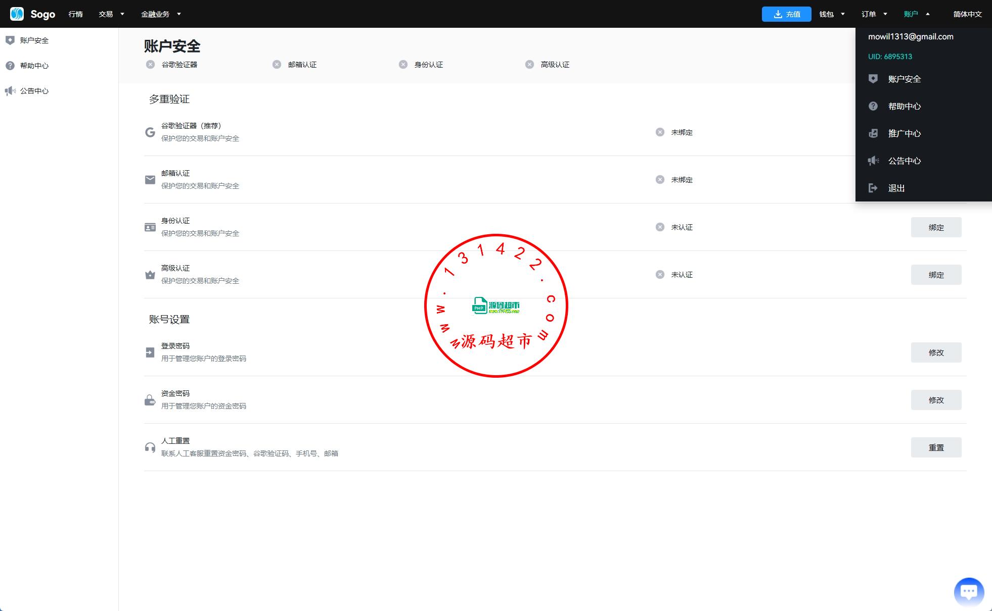The height and width of the screenshot is (611, 992).
Task: Click the promotion center icon in the dropdown
Action: click(873, 133)
